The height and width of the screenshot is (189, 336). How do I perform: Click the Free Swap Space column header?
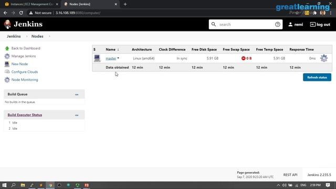(236, 49)
